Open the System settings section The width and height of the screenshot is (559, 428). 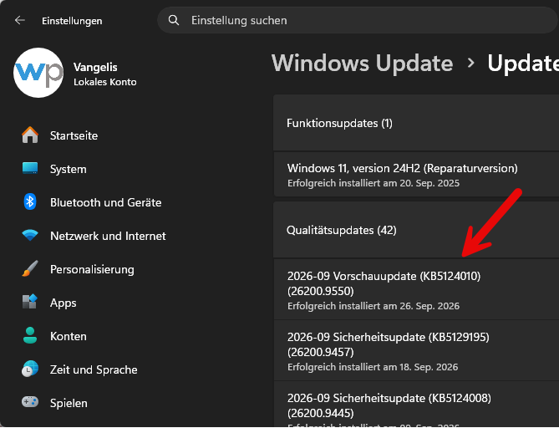click(x=68, y=169)
